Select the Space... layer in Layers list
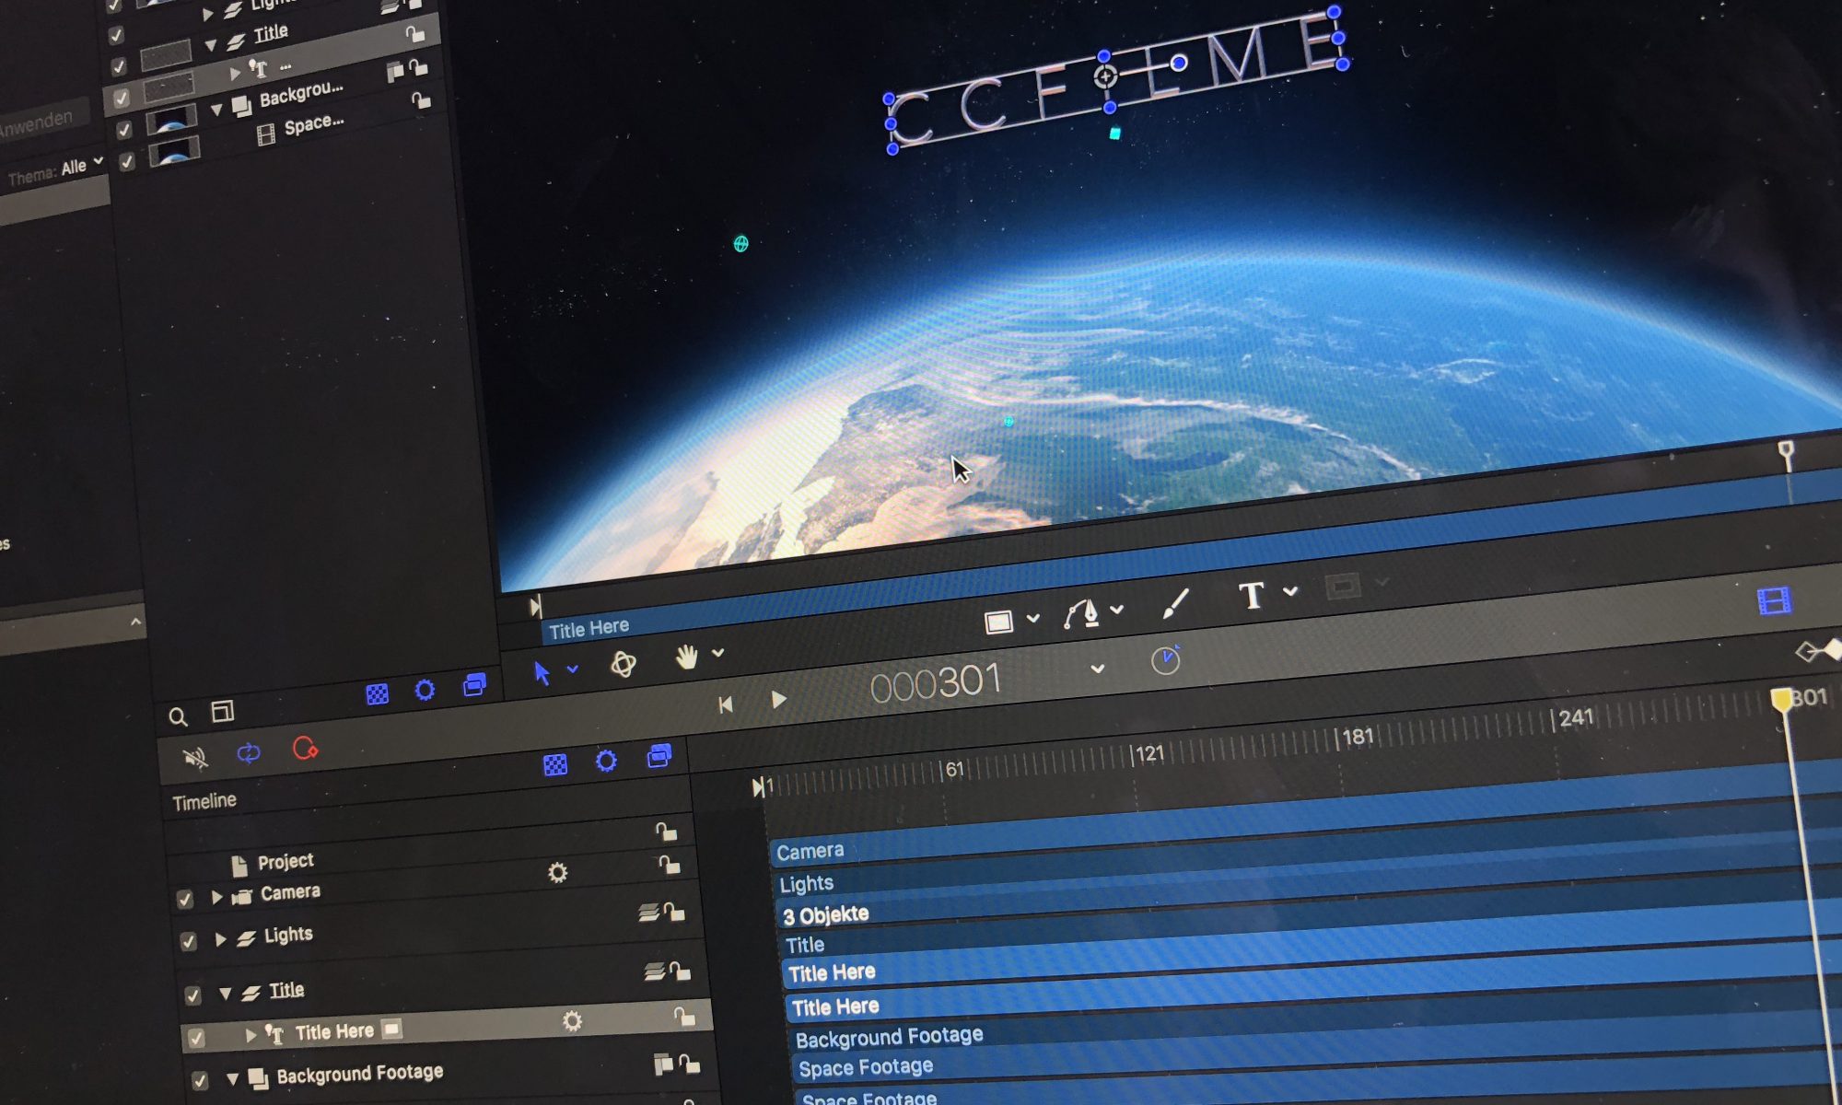This screenshot has width=1842, height=1105. (313, 124)
